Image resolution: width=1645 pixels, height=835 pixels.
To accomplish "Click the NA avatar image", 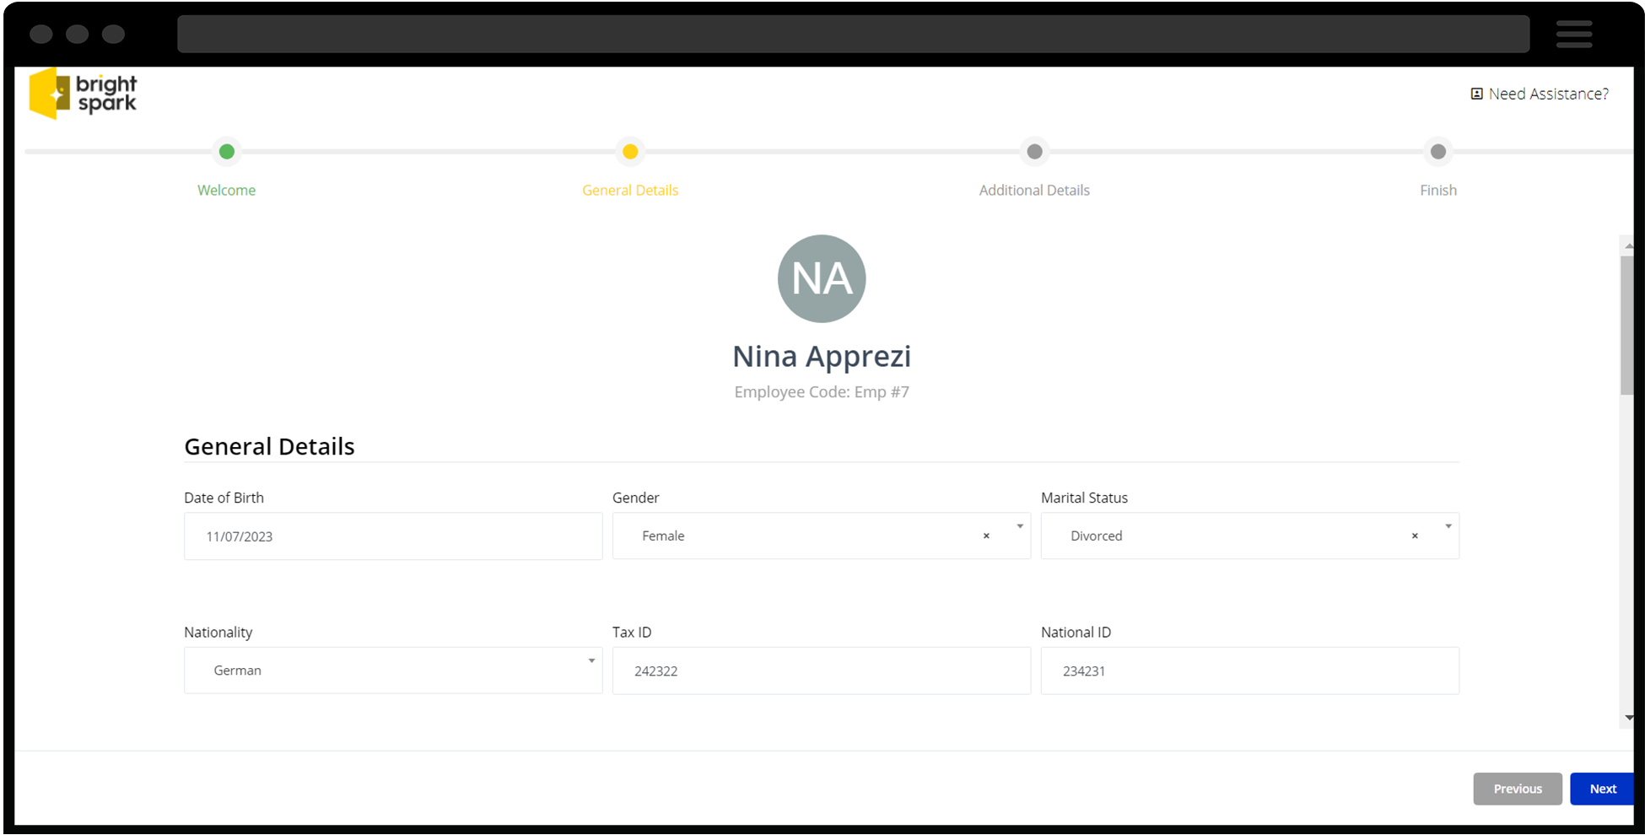I will 822,278.
